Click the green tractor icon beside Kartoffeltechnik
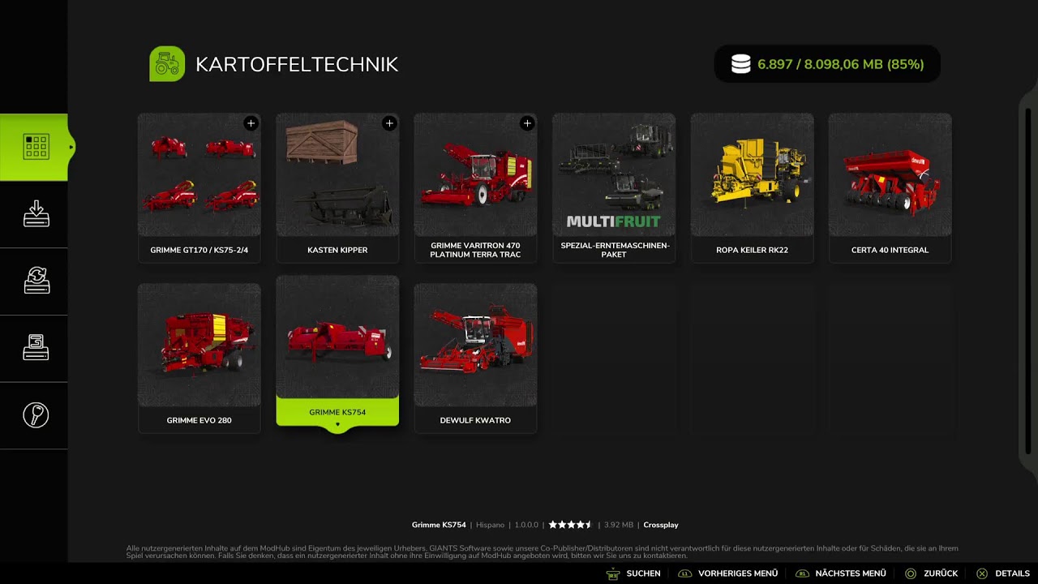Viewport: 1038px width, 584px height. click(x=167, y=64)
